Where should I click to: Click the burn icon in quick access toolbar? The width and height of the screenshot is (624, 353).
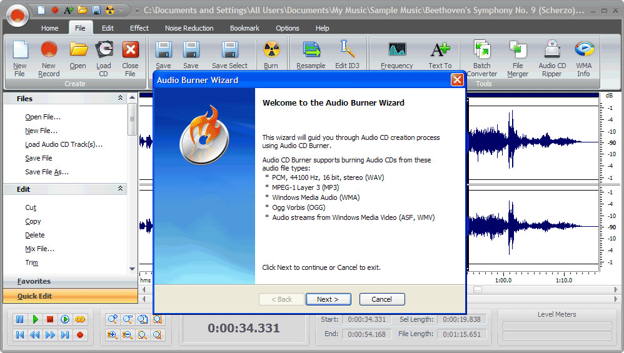pos(110,10)
